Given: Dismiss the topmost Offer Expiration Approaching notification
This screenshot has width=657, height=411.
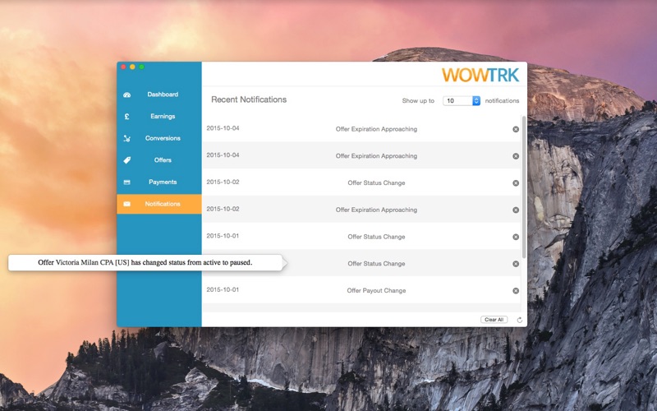Looking at the screenshot, I should pyautogui.click(x=516, y=129).
